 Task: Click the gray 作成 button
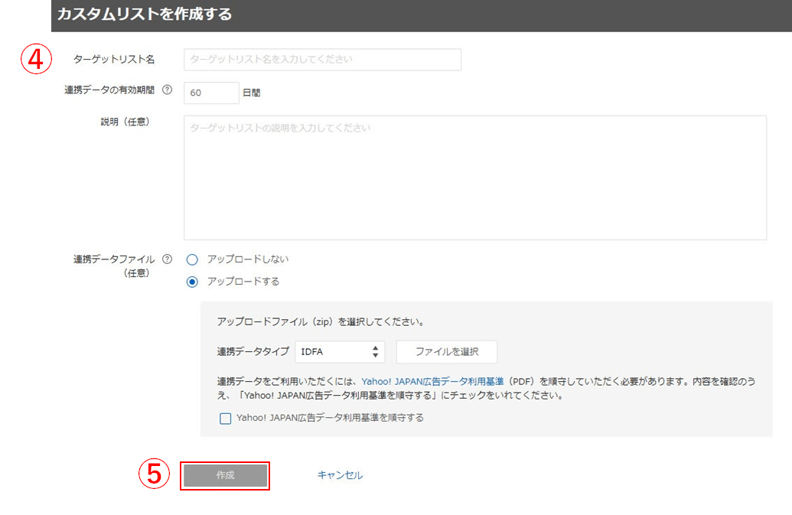click(x=225, y=475)
